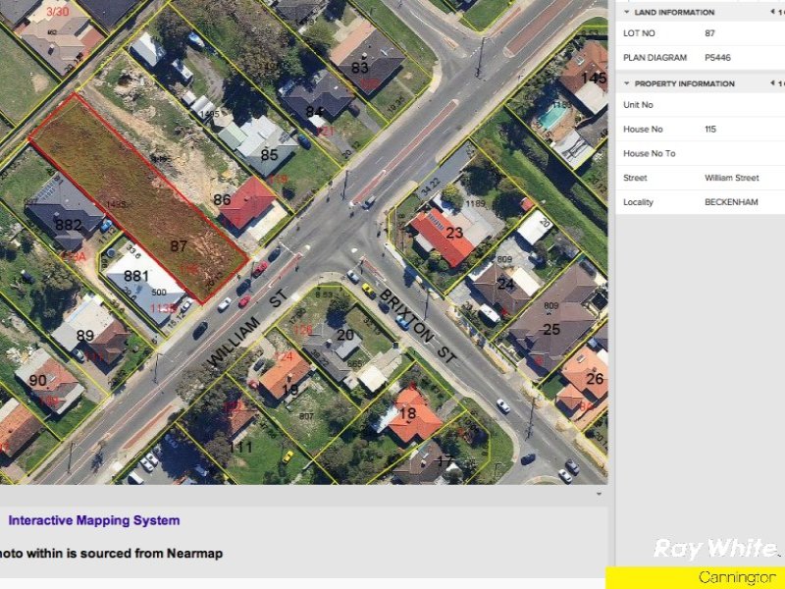
Task: Click the red label 1185 near parcel 881
Action: [163, 306]
